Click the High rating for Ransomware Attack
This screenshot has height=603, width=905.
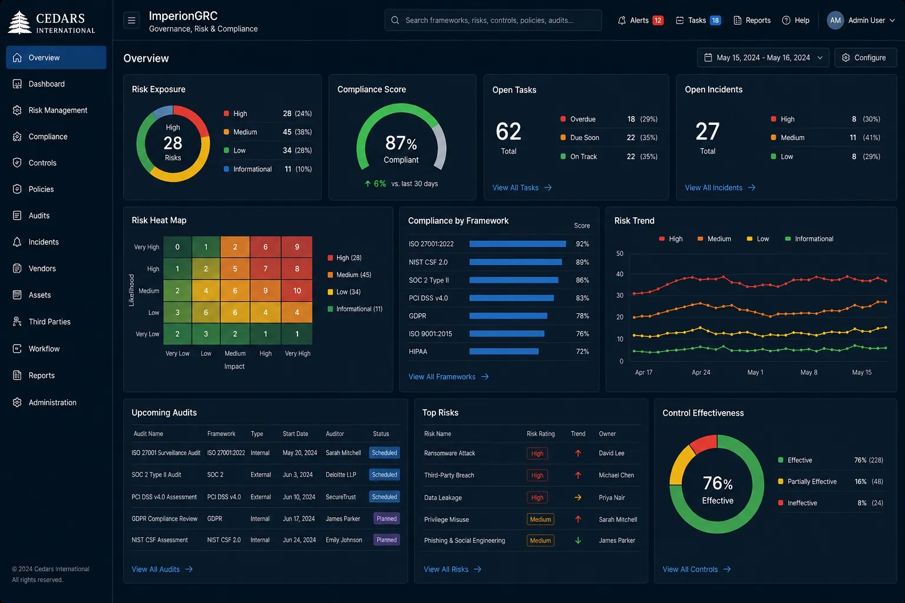click(x=537, y=453)
